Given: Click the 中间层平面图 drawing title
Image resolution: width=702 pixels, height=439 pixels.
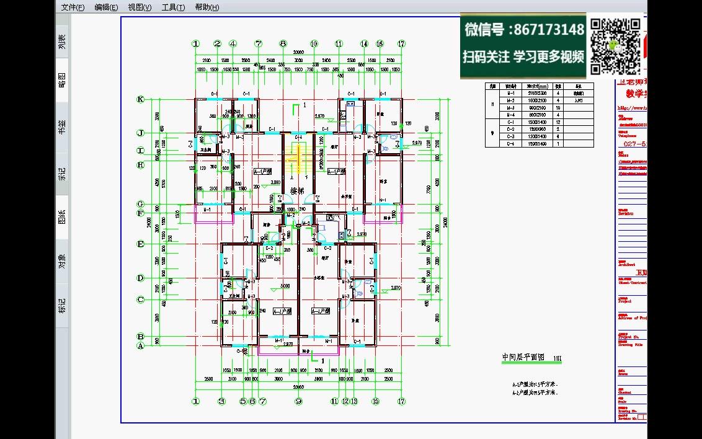Looking at the screenshot, I should point(523,357).
